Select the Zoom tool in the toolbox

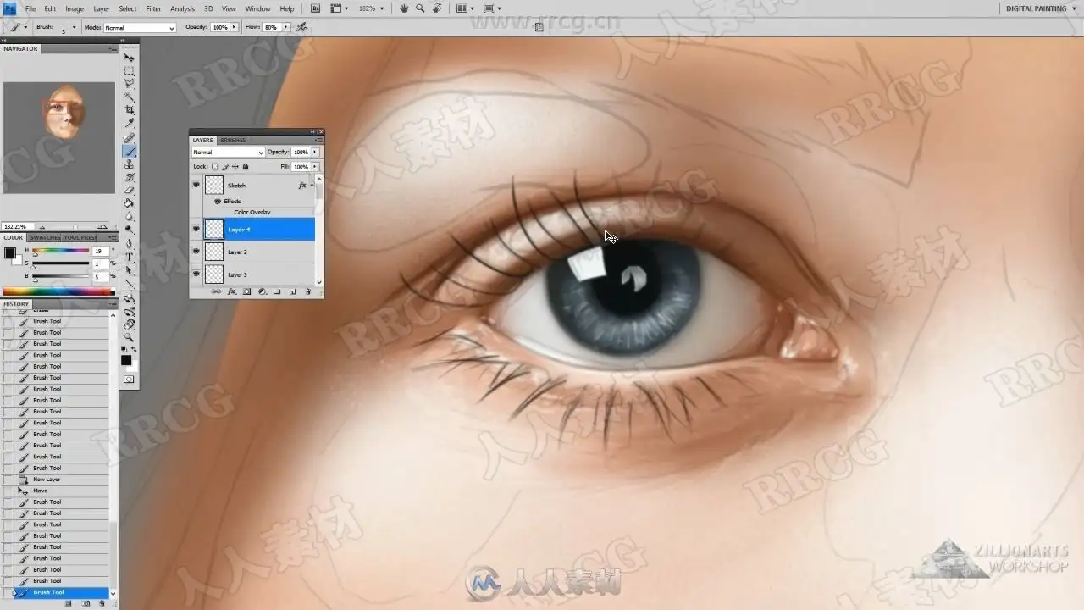point(130,337)
